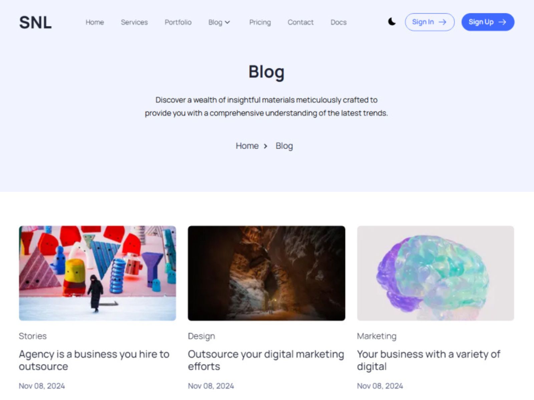This screenshot has width=534, height=400.
Task: Click the Blog breadcrumb item
Action: click(x=284, y=146)
